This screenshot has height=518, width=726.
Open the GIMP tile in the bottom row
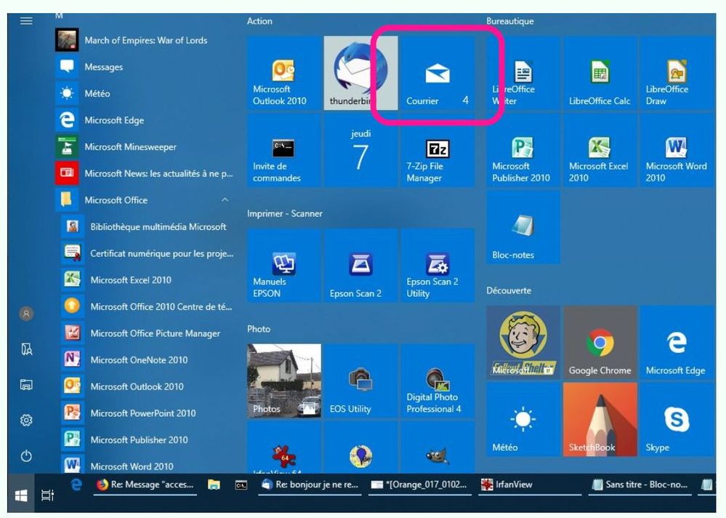[437, 447]
